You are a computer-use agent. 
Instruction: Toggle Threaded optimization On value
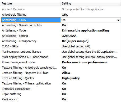click(x=64, y=89)
